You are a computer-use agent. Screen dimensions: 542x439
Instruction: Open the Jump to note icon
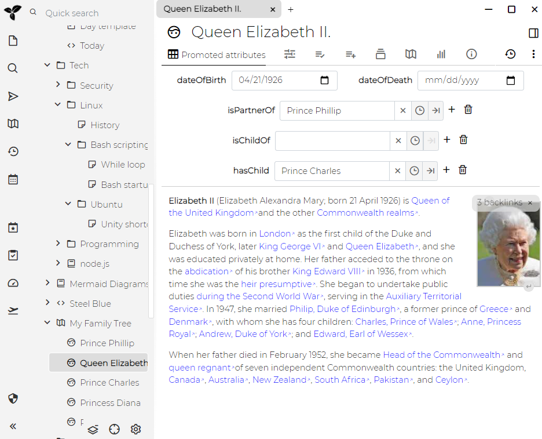(x=13, y=96)
